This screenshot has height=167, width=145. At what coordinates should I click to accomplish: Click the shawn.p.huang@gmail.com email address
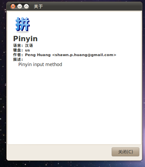pos(84,55)
